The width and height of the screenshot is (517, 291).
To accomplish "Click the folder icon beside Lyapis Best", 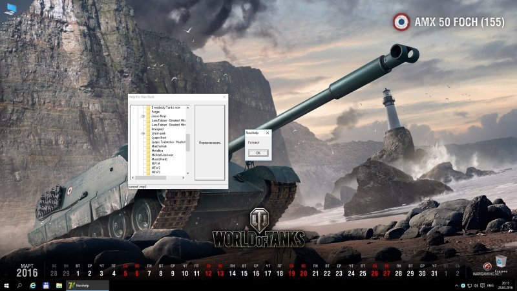I will point(148,138).
